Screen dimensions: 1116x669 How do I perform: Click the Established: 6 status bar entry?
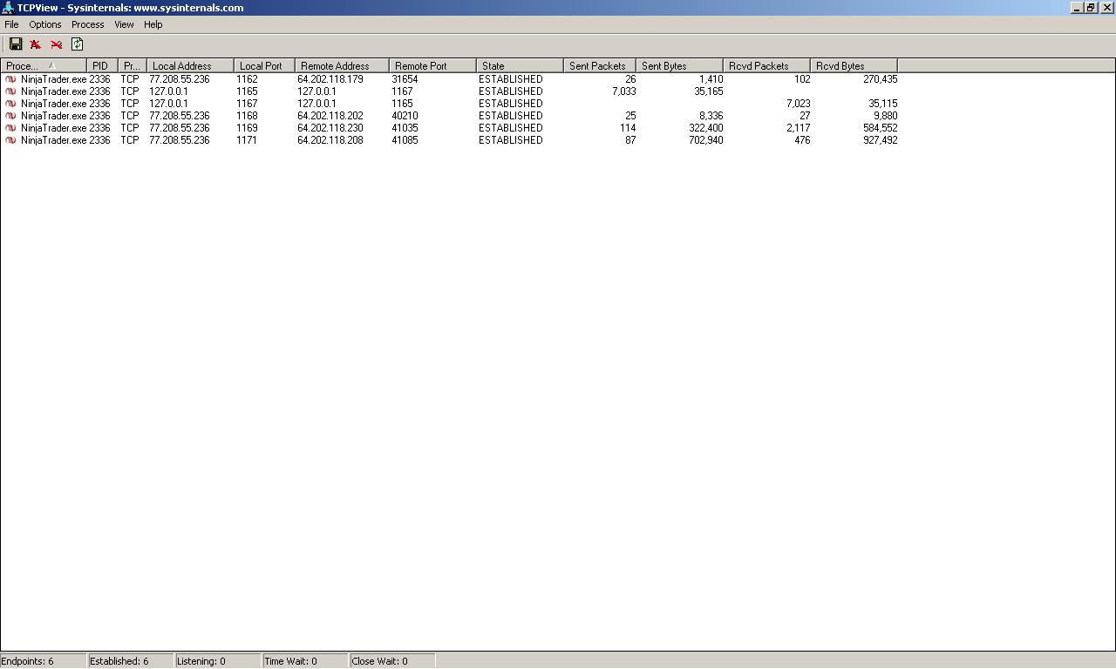click(131, 661)
